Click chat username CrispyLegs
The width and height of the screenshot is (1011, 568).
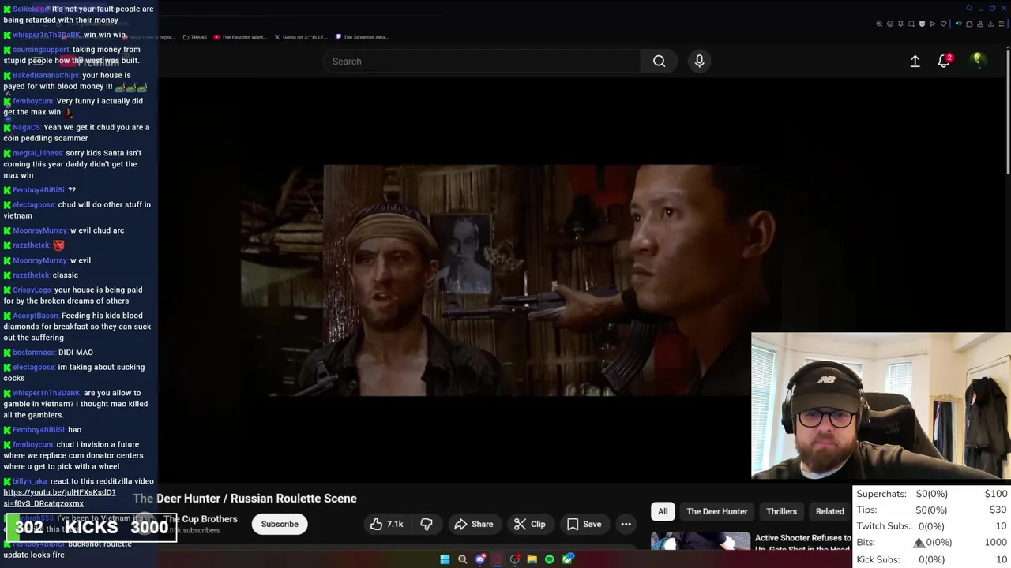(x=32, y=290)
